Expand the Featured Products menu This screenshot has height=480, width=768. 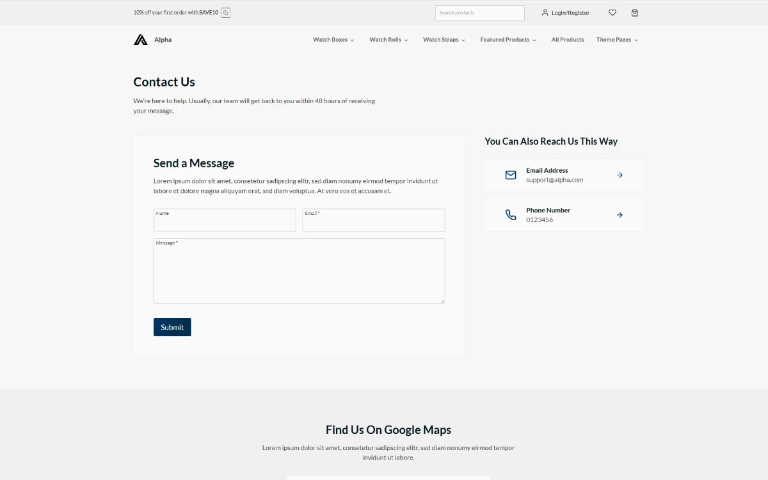508,40
